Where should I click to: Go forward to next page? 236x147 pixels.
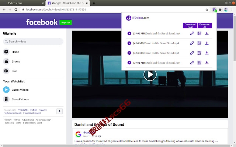click(x=10, y=10)
